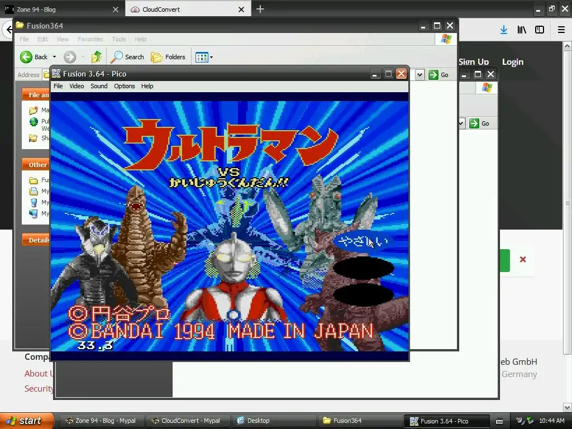Open Search in Fusion364 Explorer toolbar
The width and height of the screenshot is (572, 429).
point(127,57)
